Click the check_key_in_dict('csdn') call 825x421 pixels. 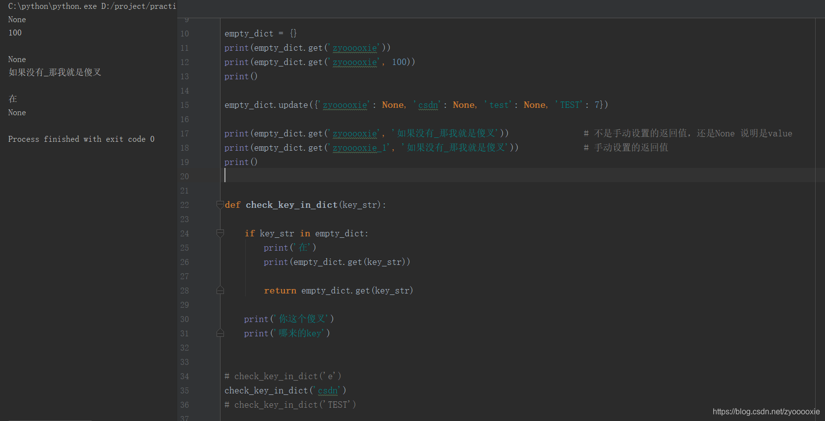click(x=286, y=390)
